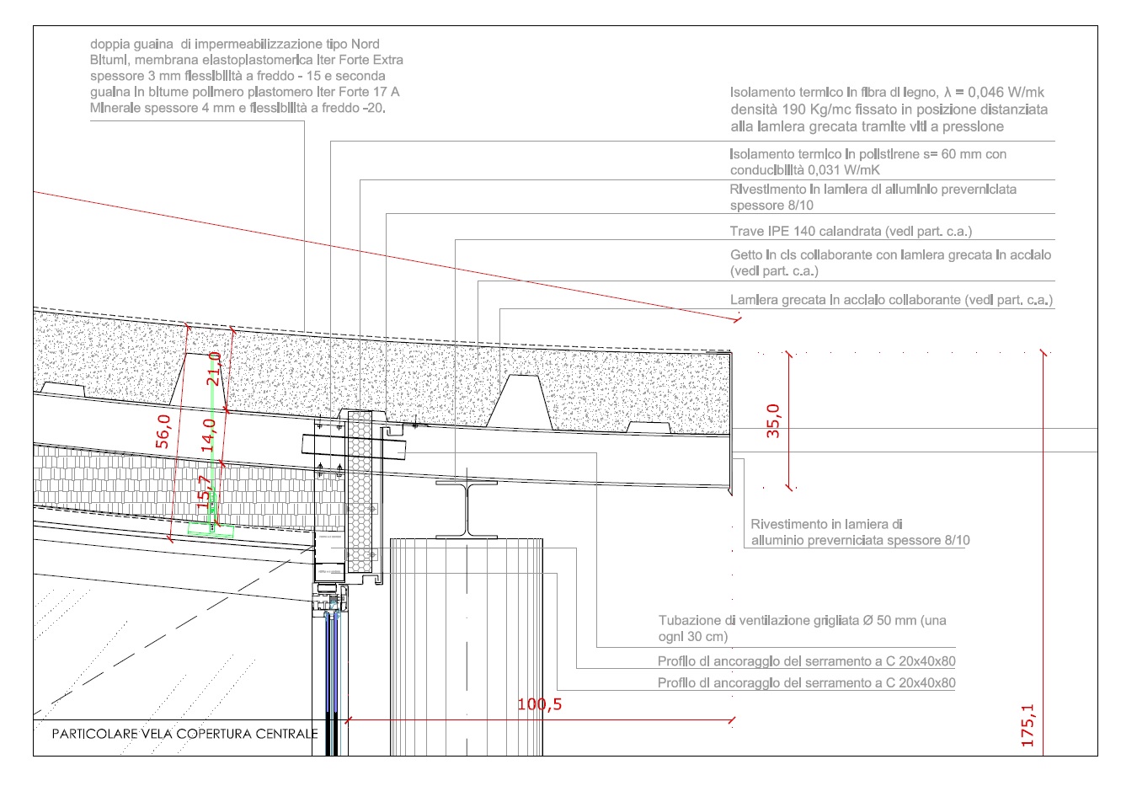This screenshot has height=786, width=1121.
Task: Select the 14,0 dimension value
Action: [x=209, y=436]
